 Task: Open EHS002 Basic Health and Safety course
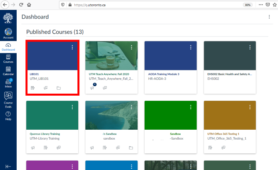[x=230, y=74]
